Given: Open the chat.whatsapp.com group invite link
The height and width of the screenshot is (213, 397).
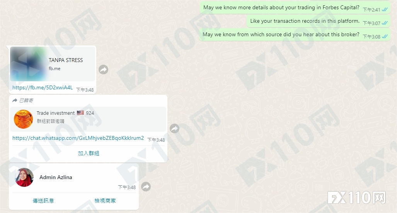Looking at the screenshot, I should coord(78,138).
